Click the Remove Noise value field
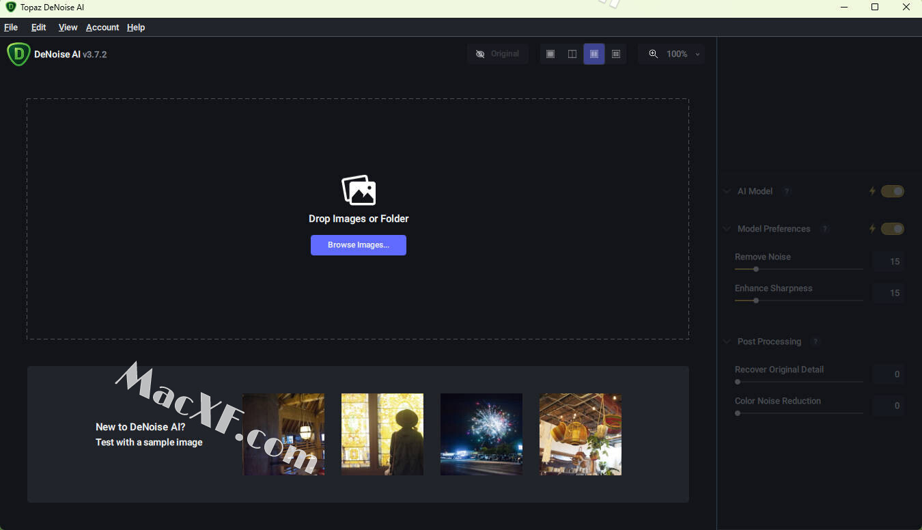This screenshot has height=530, width=922. (889, 262)
